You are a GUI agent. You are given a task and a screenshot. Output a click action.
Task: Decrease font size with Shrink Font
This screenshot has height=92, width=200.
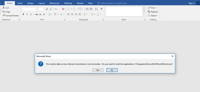point(51,9)
